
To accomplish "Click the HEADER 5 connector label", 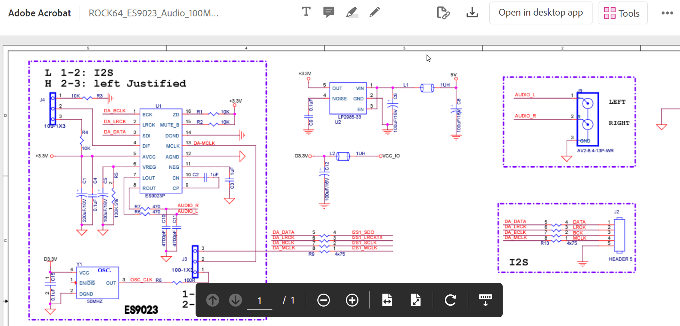I will pyautogui.click(x=620, y=259).
